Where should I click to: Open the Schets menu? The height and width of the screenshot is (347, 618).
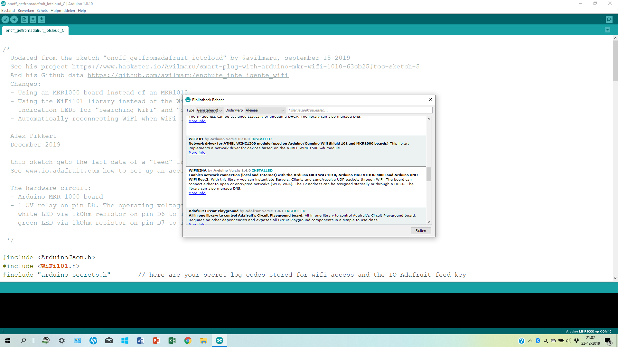42,11
